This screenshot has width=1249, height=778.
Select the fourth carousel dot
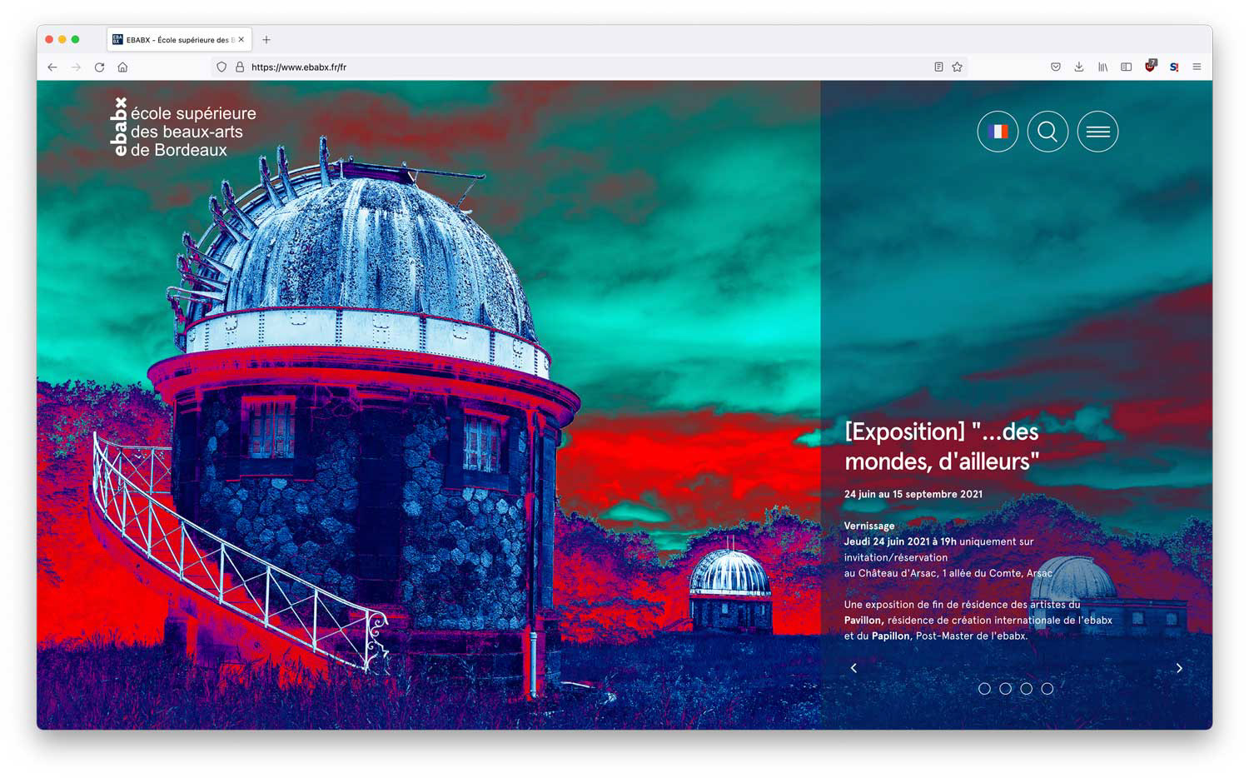[1047, 689]
